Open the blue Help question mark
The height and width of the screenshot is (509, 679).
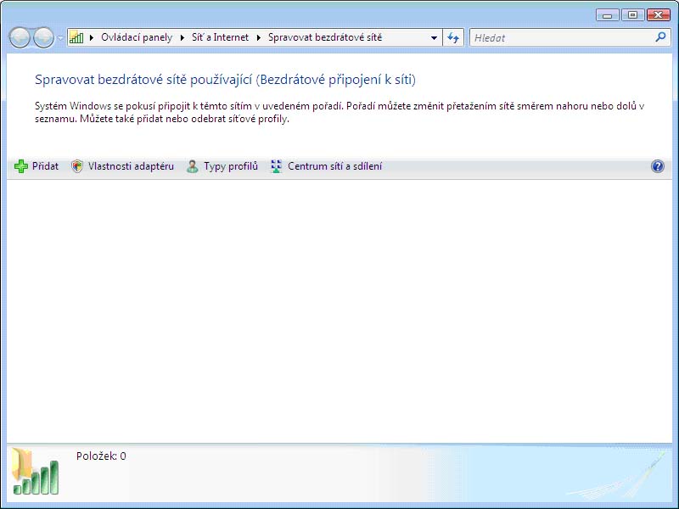[x=657, y=166]
